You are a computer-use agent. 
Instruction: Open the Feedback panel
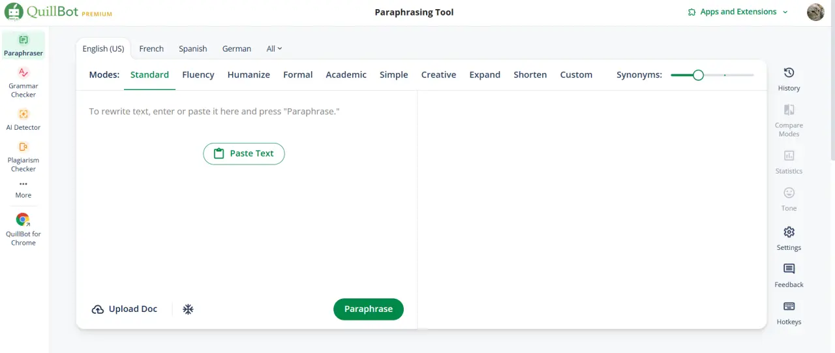(x=789, y=275)
